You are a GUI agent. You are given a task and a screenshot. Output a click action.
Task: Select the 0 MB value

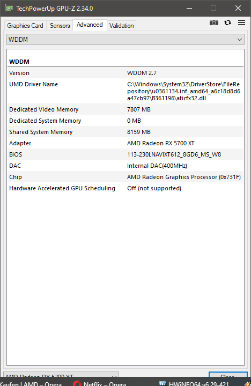134,121
